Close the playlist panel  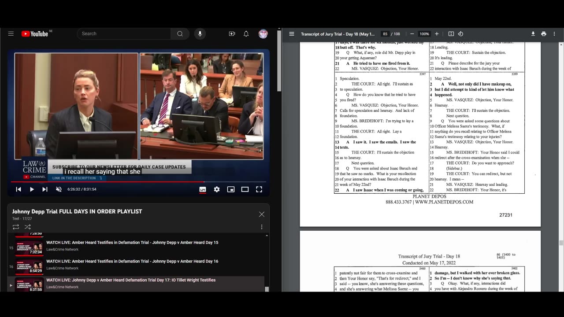[262, 214]
